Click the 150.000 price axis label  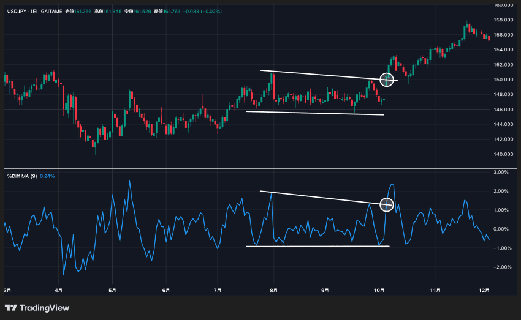pos(503,80)
